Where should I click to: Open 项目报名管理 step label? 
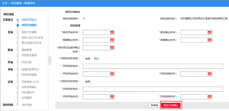[x=29, y=55]
